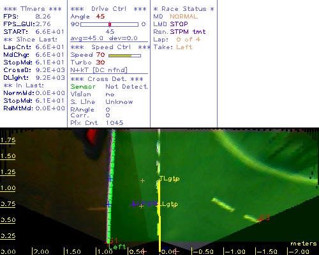Click the steering Angle slider bar
This screenshot has width=319, height=255.
(x=109, y=24)
